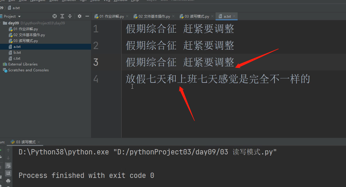Screen dimensions: 346x187
Task: Click the text on editor line 2
Action: tap(180, 46)
